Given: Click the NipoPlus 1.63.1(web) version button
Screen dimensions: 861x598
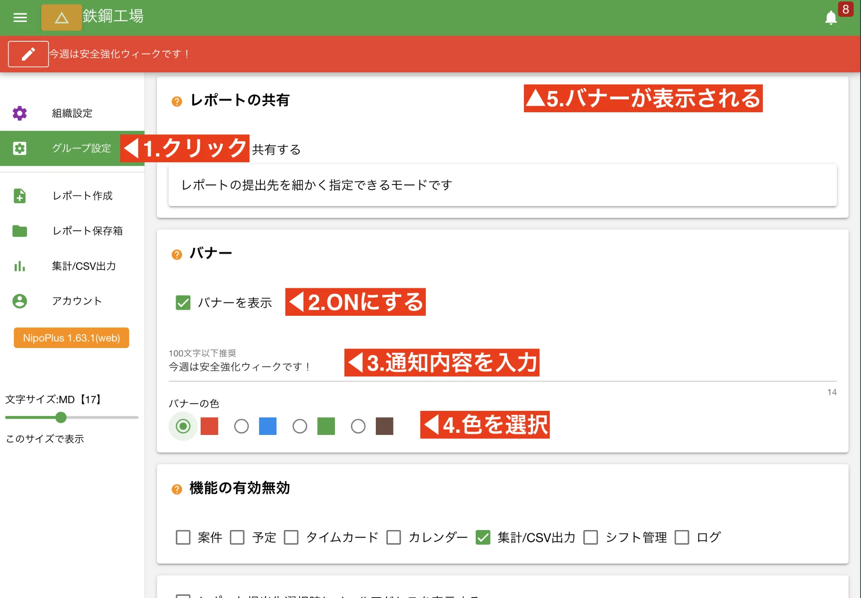Looking at the screenshot, I should [71, 338].
